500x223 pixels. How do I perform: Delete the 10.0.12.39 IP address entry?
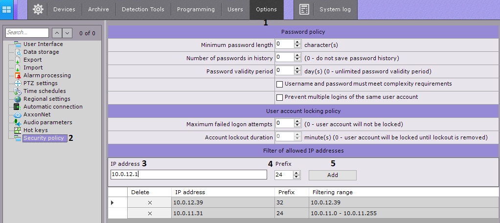pos(150,202)
